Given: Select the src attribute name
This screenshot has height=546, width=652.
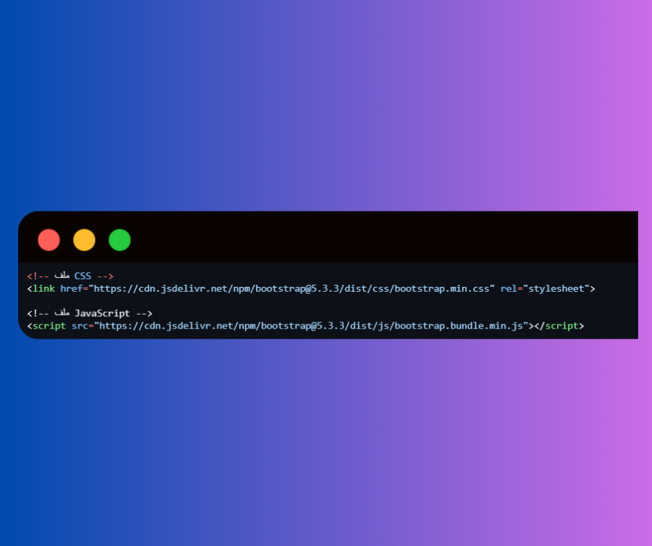Looking at the screenshot, I should point(80,326).
